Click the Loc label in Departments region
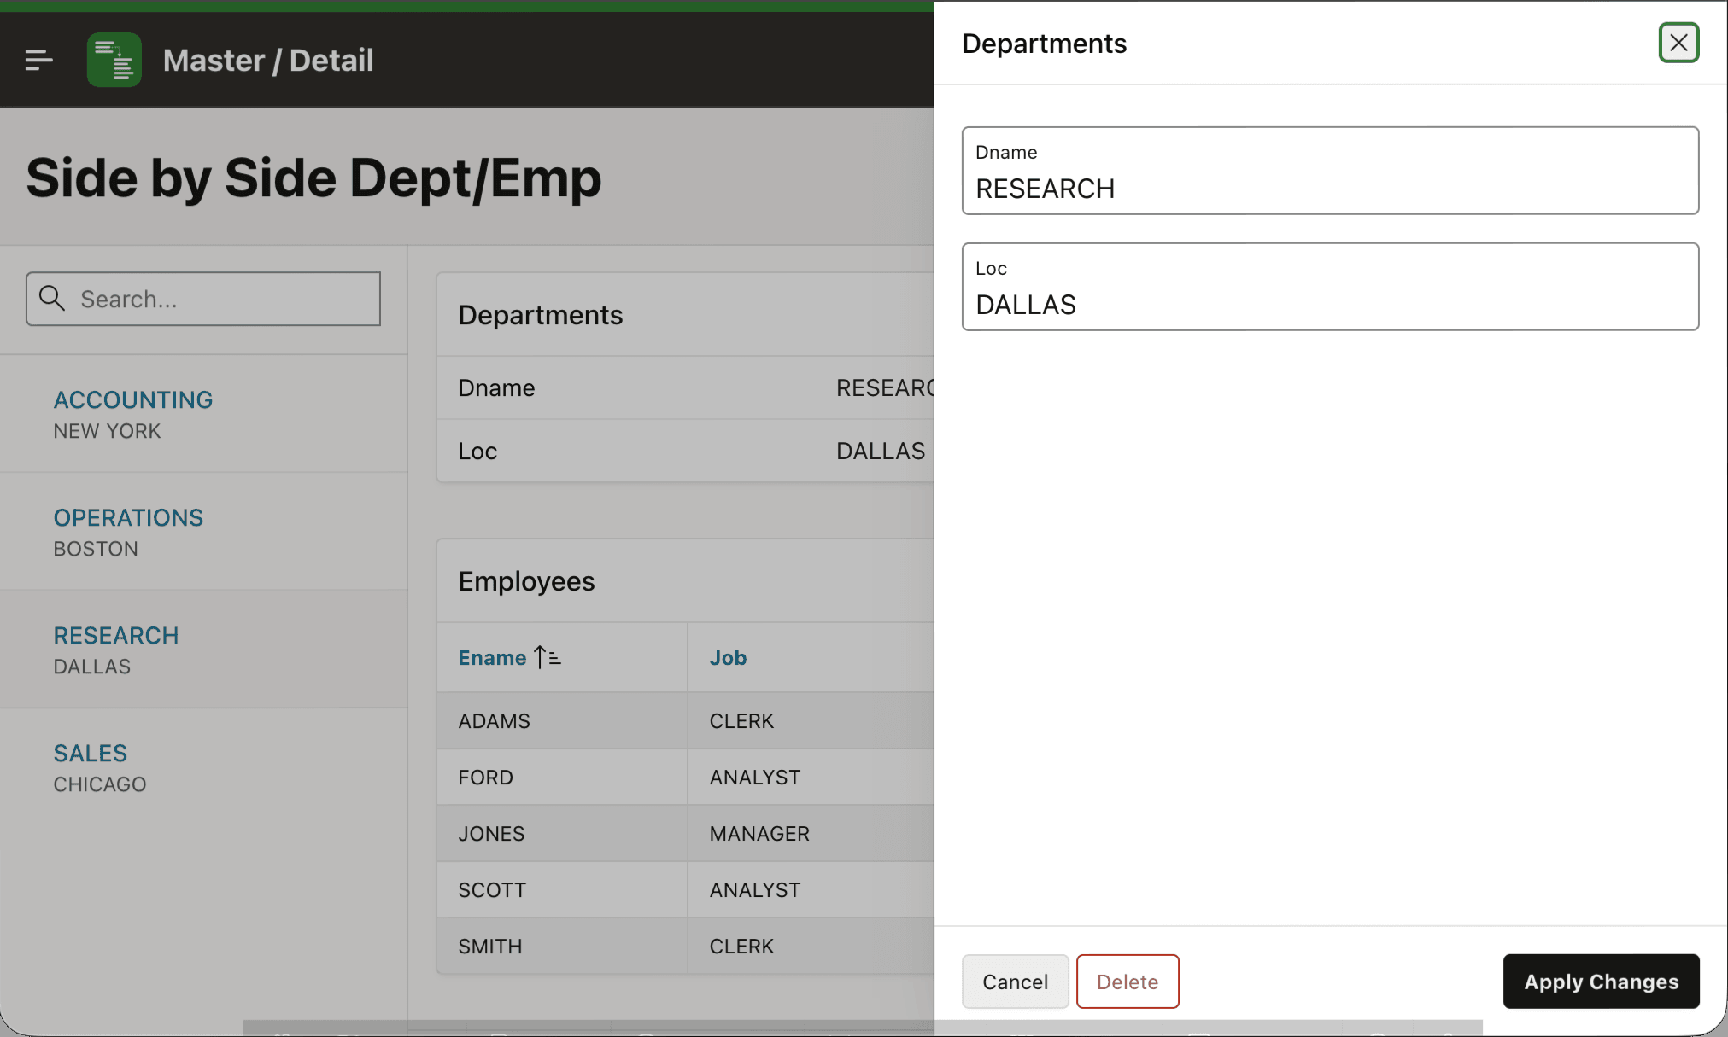Viewport: 1728px width, 1037px height. 477,451
